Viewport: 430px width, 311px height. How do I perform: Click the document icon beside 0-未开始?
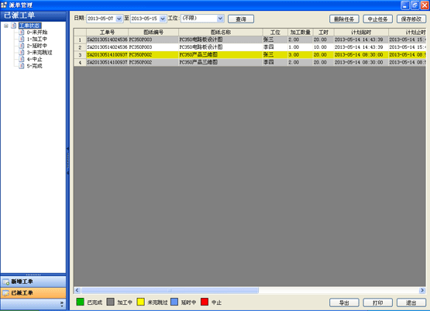point(22,32)
